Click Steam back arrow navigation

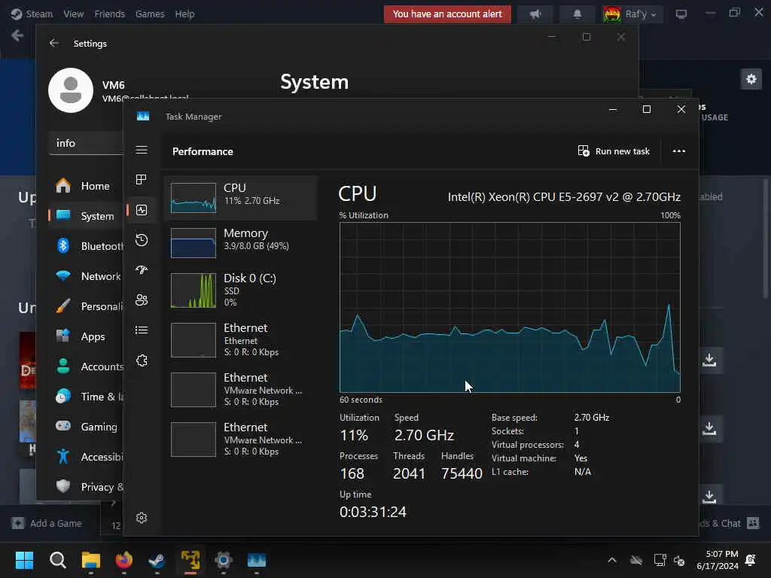pyautogui.click(x=17, y=35)
